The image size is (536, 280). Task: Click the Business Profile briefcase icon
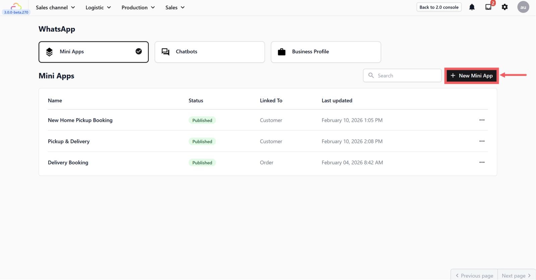pos(282,52)
